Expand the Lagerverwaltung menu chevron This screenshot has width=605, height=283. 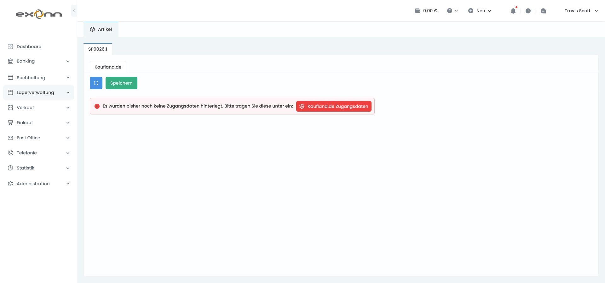pyautogui.click(x=68, y=92)
